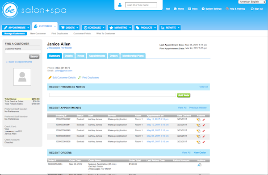
Task: Switch to the Membership Plans tab
Action: pyautogui.click(x=133, y=56)
